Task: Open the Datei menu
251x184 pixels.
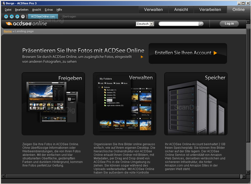Action: (x=8, y=10)
